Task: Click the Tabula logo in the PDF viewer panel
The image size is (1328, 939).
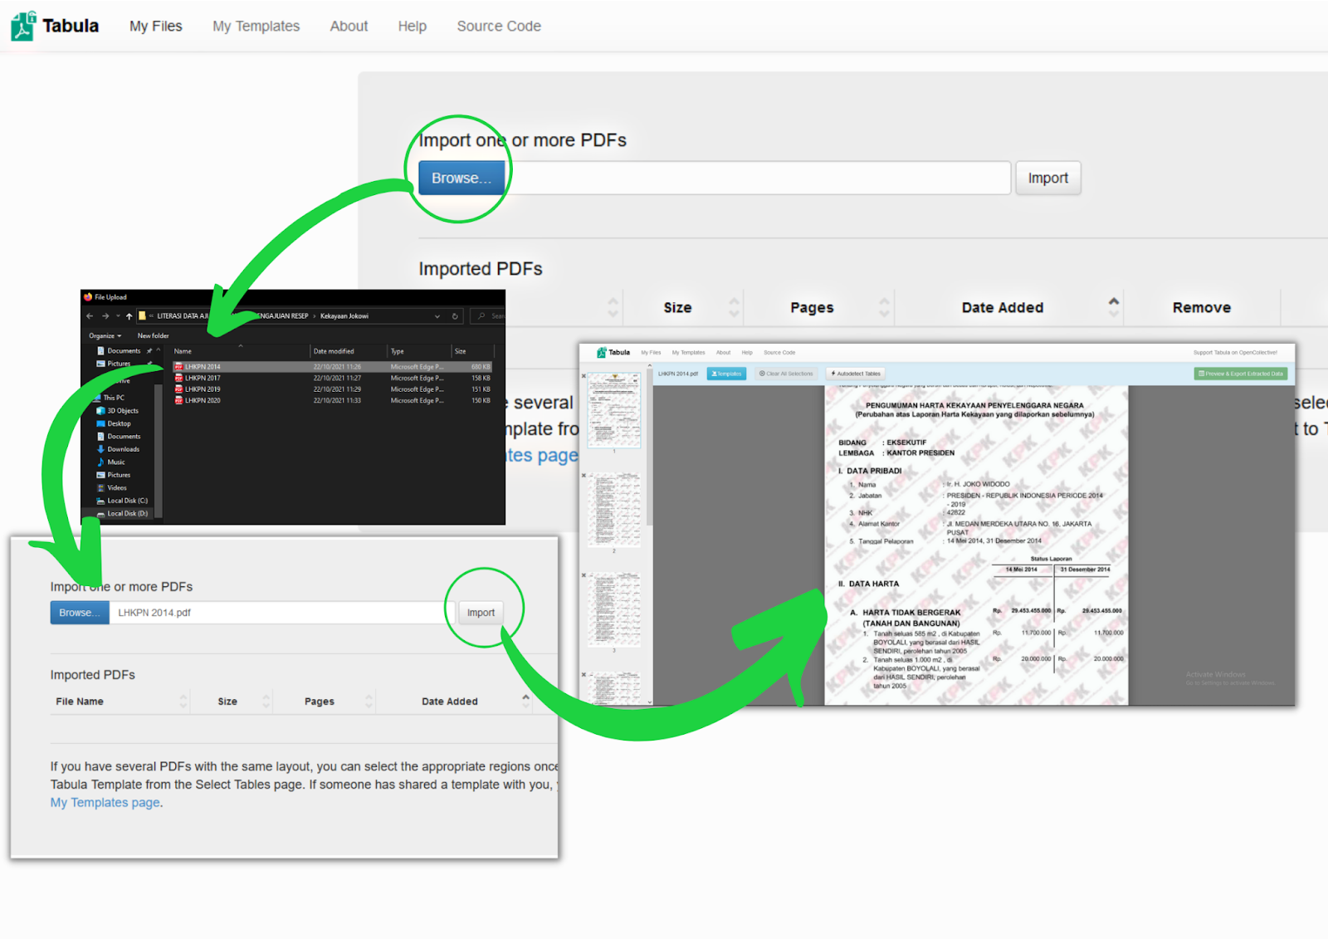Action: 613,352
